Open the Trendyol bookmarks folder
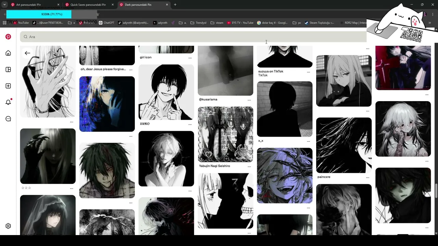438x246 pixels. 198,23
